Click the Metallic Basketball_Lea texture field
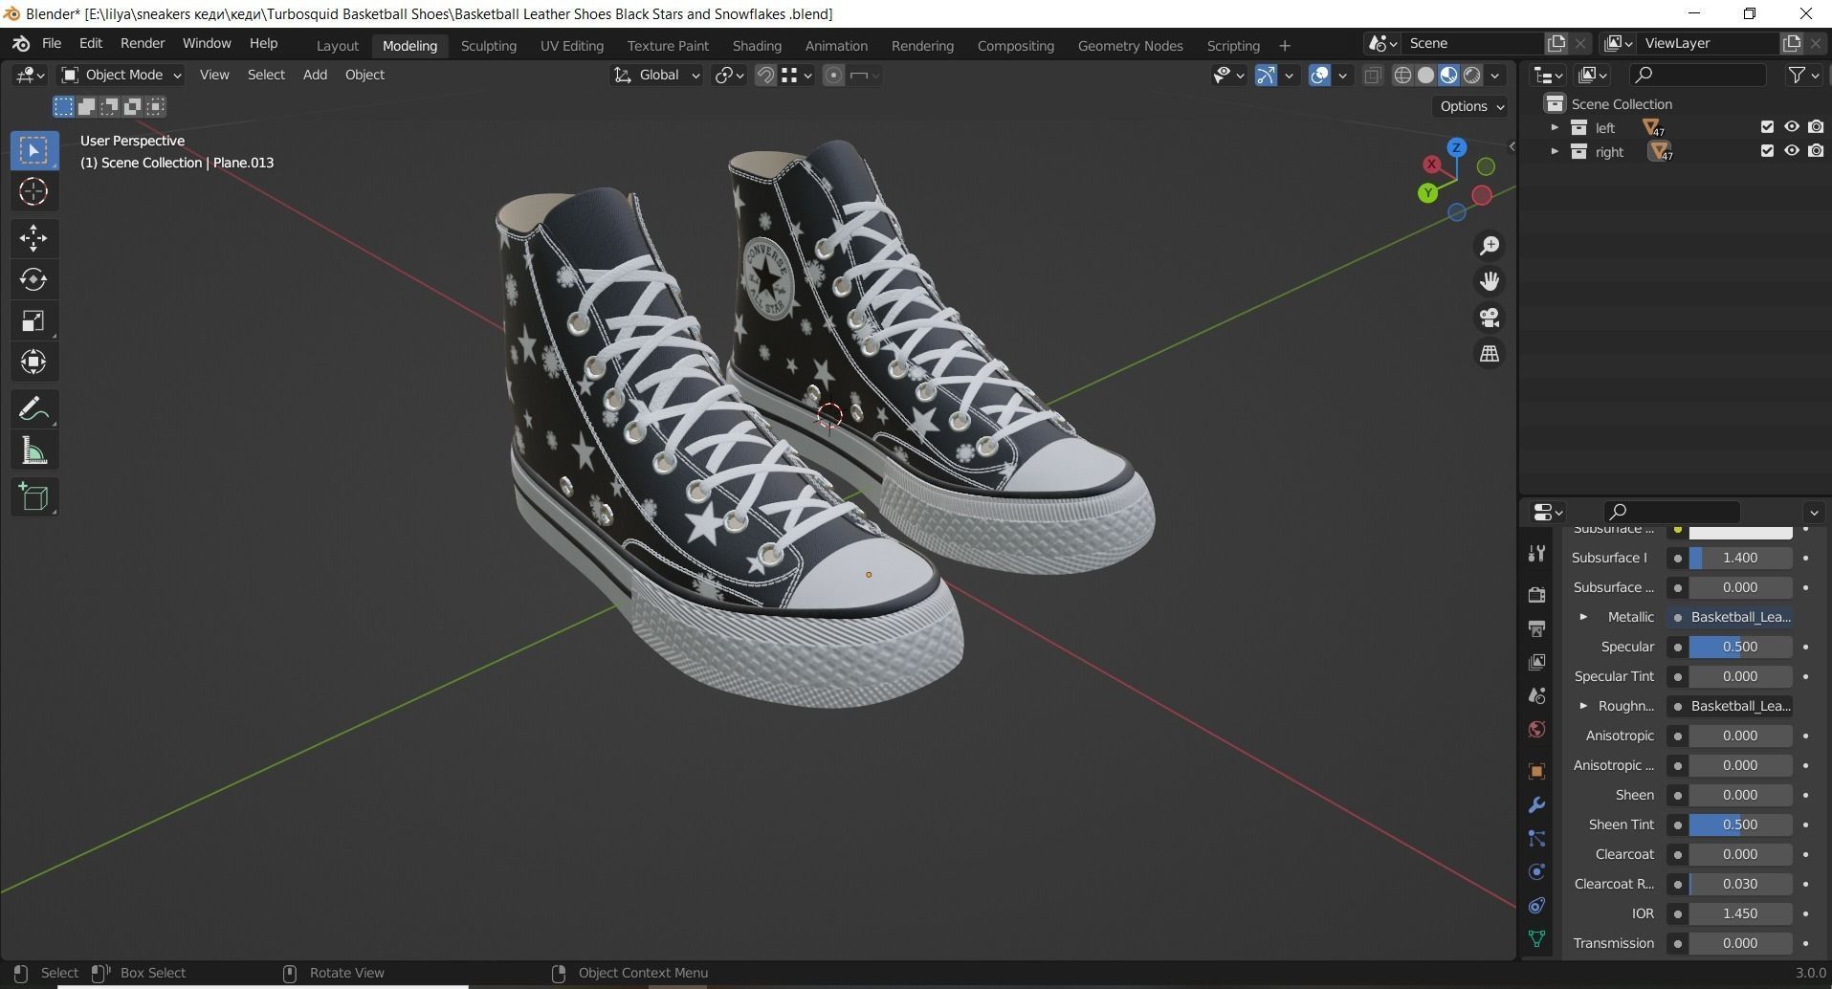Screen dimensions: 1832x989 coord(1731,617)
